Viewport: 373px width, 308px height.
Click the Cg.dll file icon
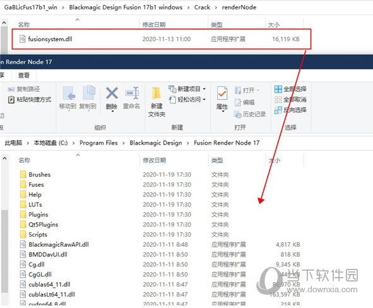tap(23, 264)
